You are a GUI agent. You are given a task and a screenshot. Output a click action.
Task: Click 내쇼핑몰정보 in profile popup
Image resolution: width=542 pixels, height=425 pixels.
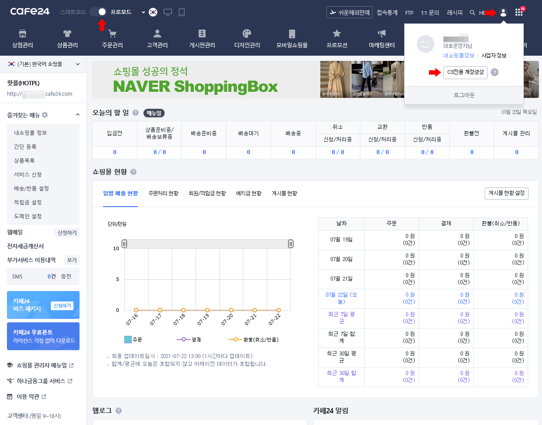click(459, 55)
